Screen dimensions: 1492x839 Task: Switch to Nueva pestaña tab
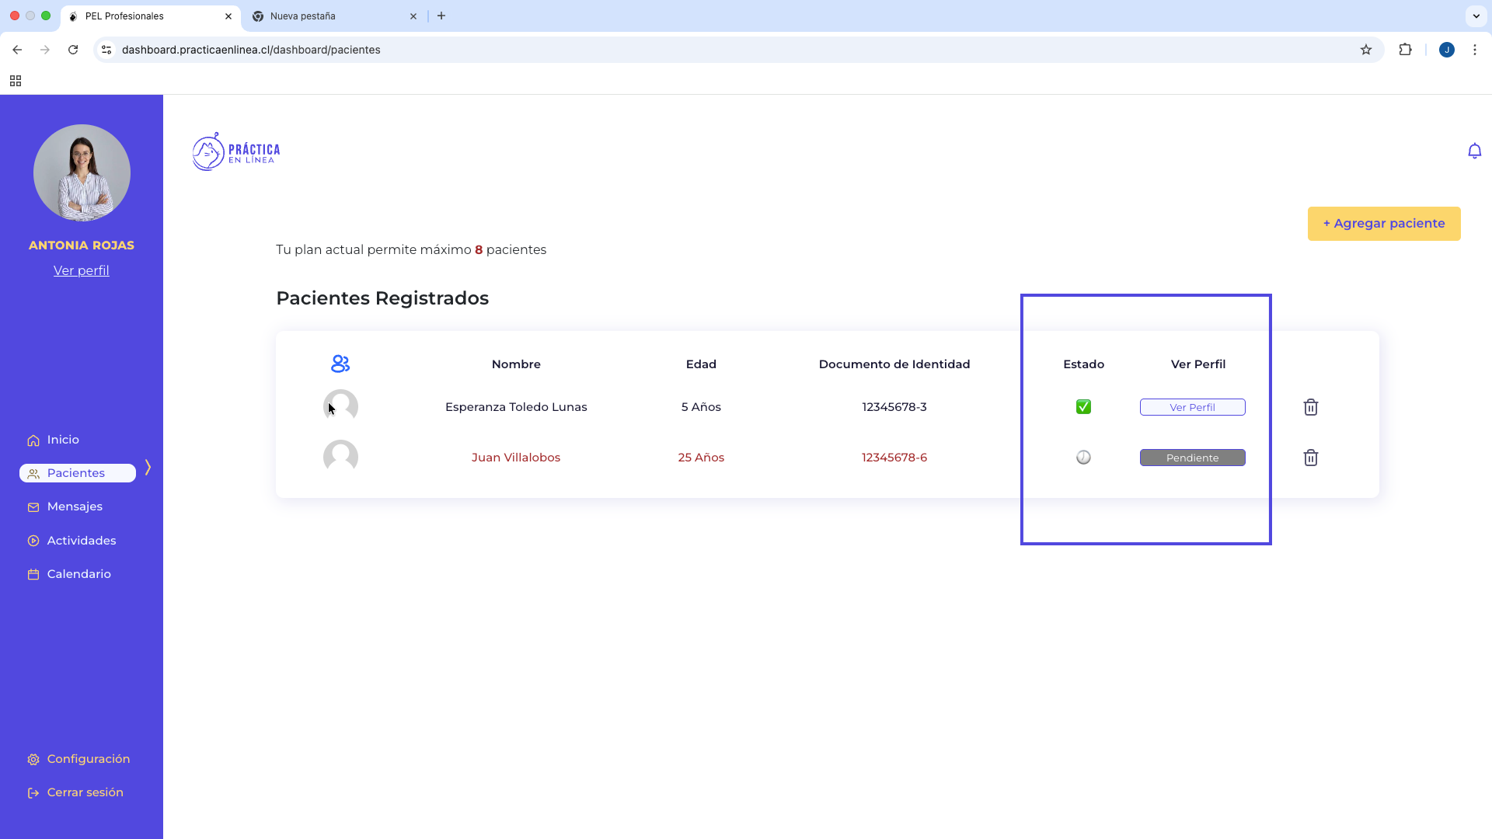click(x=303, y=16)
